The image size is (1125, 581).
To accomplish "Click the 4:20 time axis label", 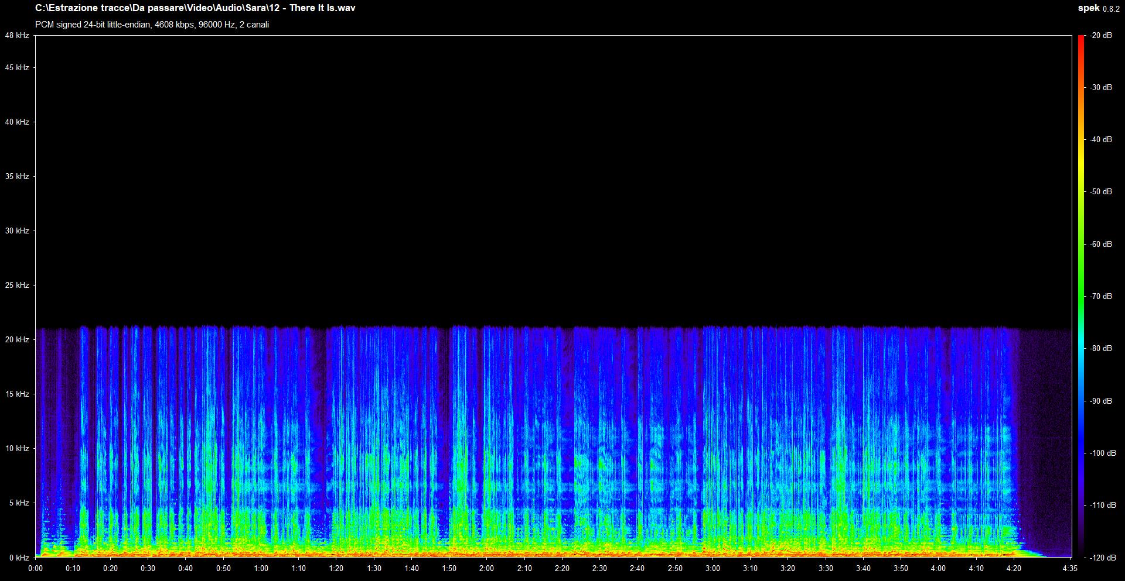I will (1014, 569).
